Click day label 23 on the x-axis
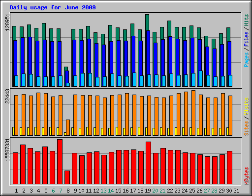 [177, 191]
